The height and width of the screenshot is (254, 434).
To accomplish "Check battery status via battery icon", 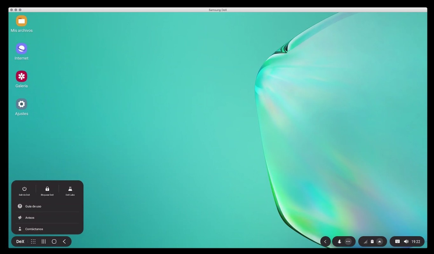I will (x=372, y=241).
